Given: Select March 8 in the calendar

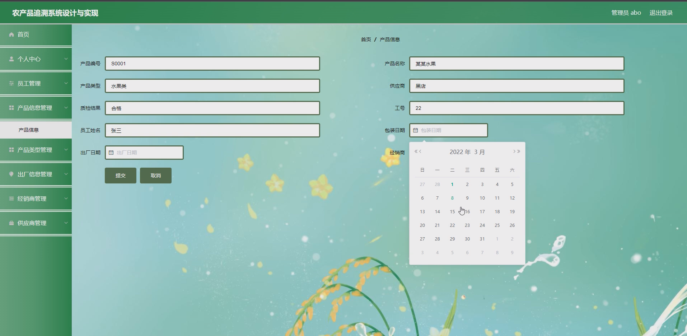Looking at the screenshot, I should [x=452, y=198].
